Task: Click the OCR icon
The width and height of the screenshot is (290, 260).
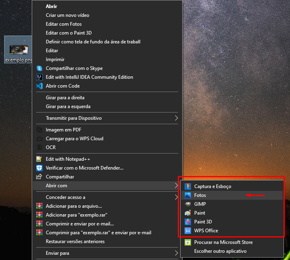Action: pyautogui.click(x=39, y=147)
